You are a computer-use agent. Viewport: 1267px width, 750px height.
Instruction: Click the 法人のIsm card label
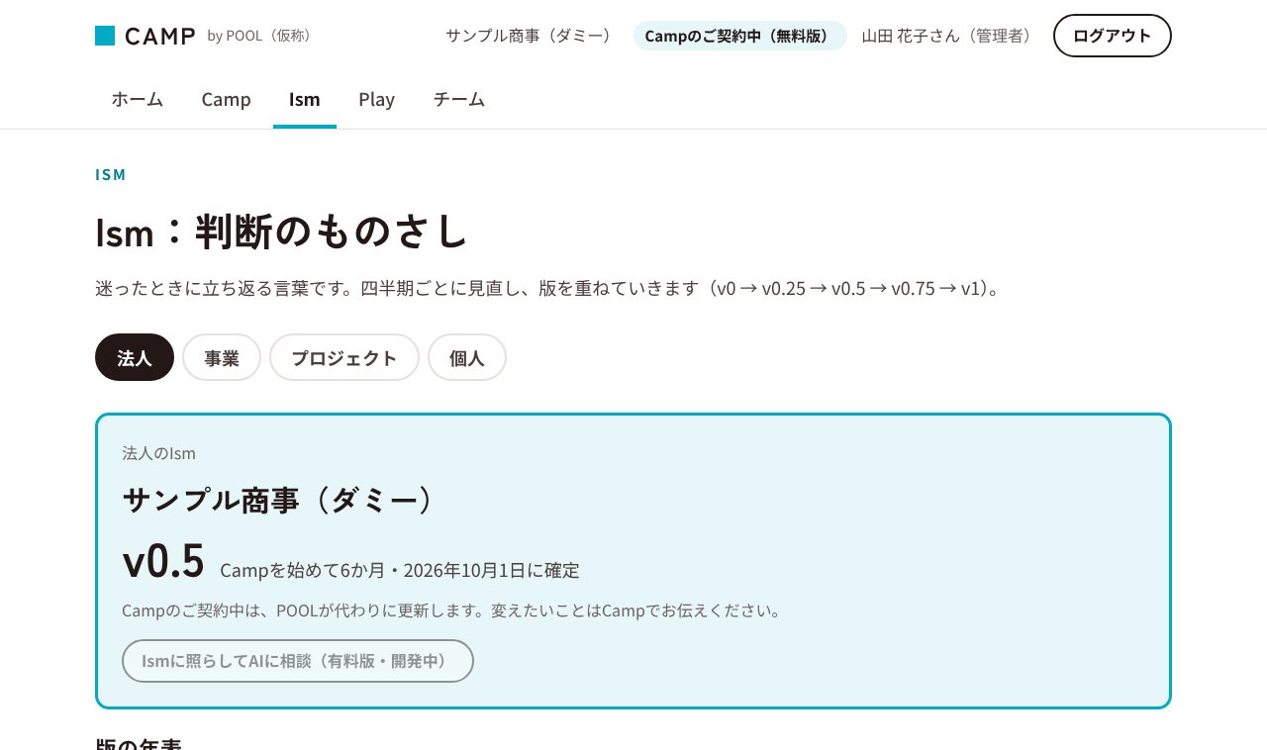coord(159,453)
